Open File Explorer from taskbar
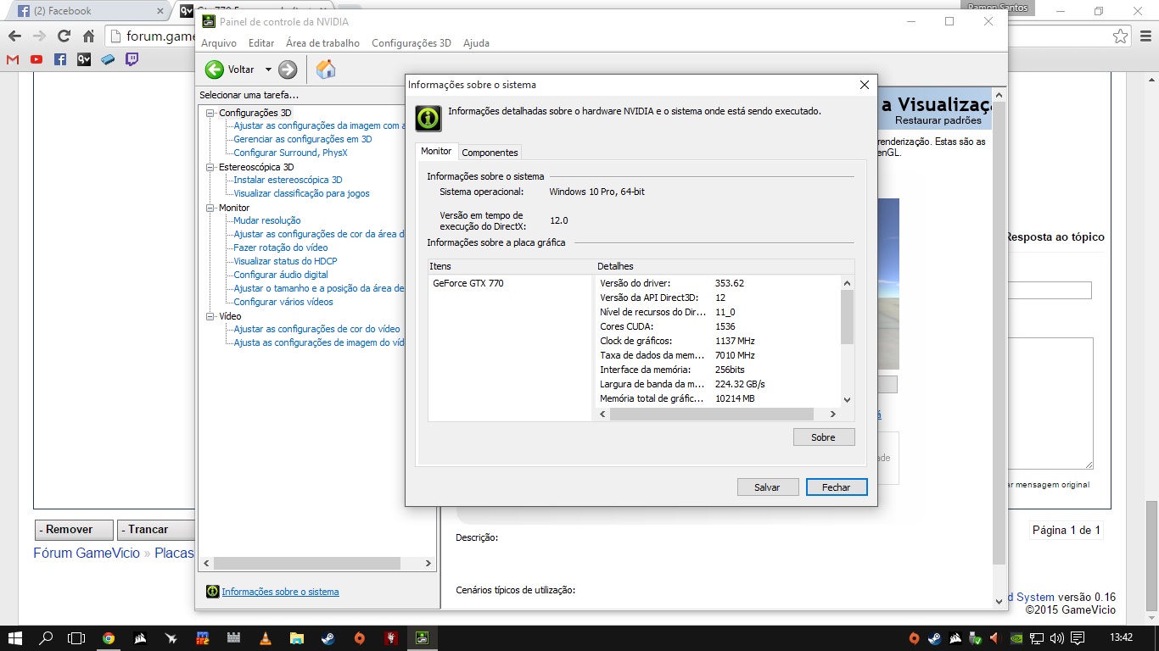The height and width of the screenshot is (651, 1159). coord(296,638)
